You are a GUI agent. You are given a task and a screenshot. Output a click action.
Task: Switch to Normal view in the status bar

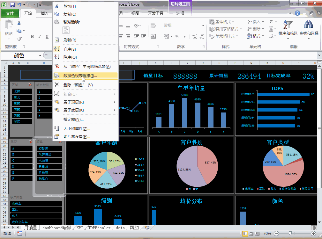click(245, 234)
